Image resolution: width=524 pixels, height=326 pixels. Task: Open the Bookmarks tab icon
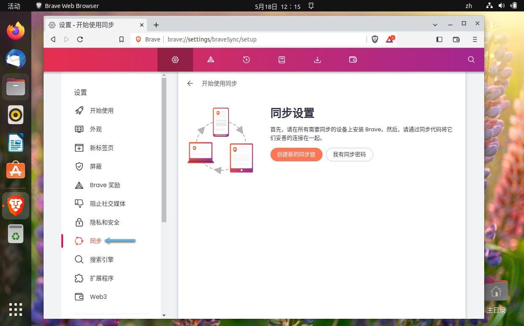pyautogui.click(x=282, y=60)
